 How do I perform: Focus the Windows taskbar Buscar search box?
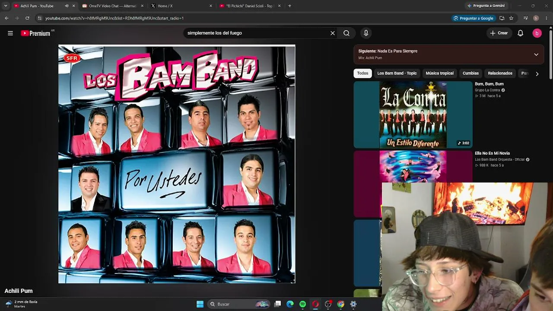[x=238, y=304]
